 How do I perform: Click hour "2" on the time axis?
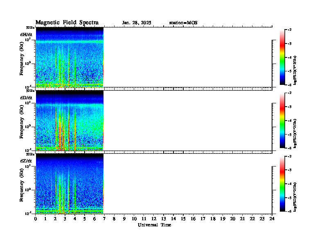[x=55, y=219]
